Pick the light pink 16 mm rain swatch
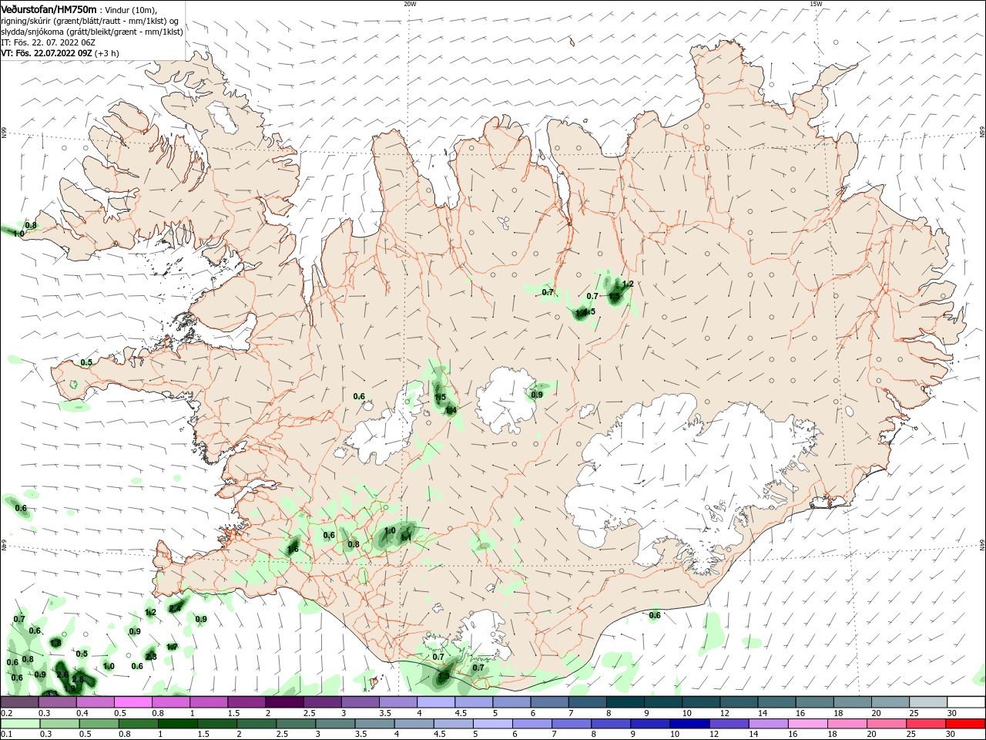Screen dimensions: 986x740 pyautogui.click(x=807, y=724)
